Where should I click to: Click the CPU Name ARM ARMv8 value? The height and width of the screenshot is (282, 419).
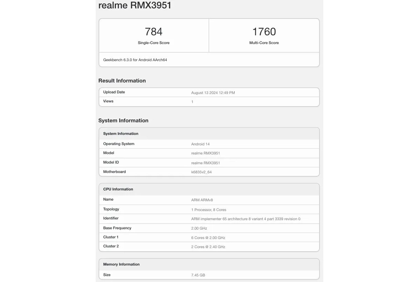click(202, 200)
